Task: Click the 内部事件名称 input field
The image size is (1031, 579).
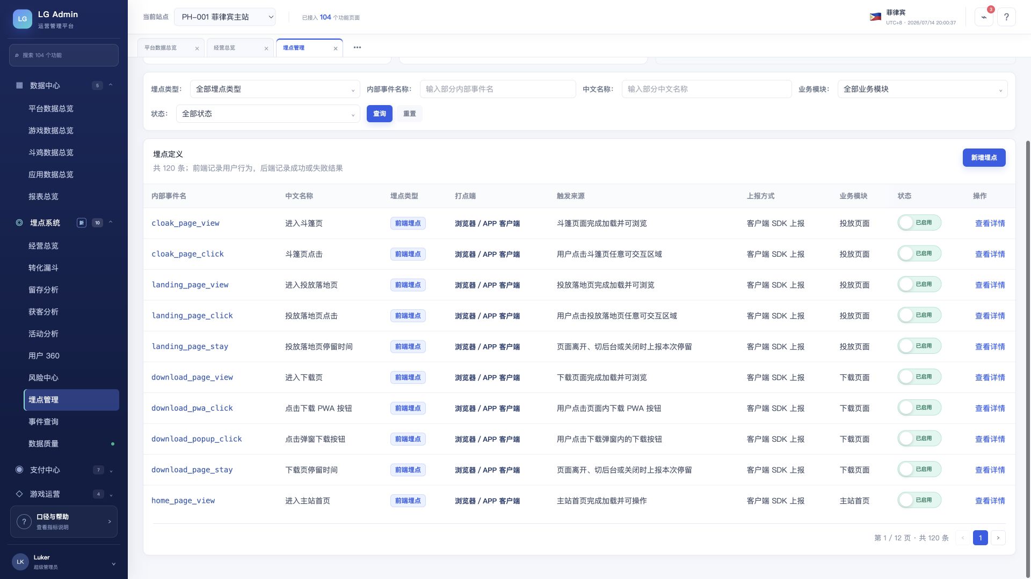Action: click(498, 89)
